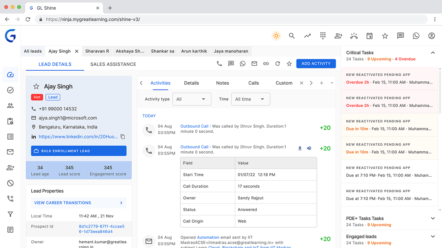Image resolution: width=442 pixels, height=248 pixels.
Task: Open the Notes tab
Action: [222, 83]
